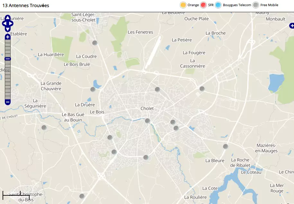Screen dimensions: 294x204
Task: Zoom in using the plus button
Action: [8, 37]
